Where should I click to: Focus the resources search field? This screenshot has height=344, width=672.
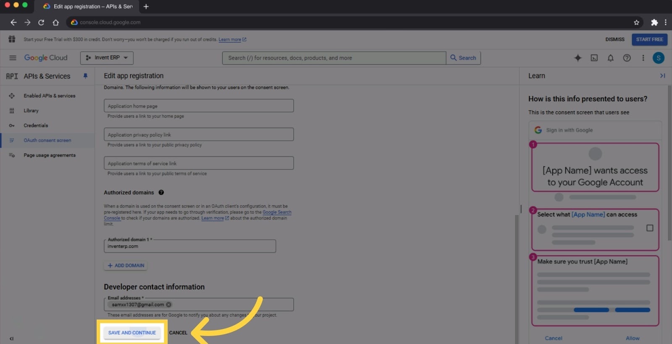click(x=334, y=58)
